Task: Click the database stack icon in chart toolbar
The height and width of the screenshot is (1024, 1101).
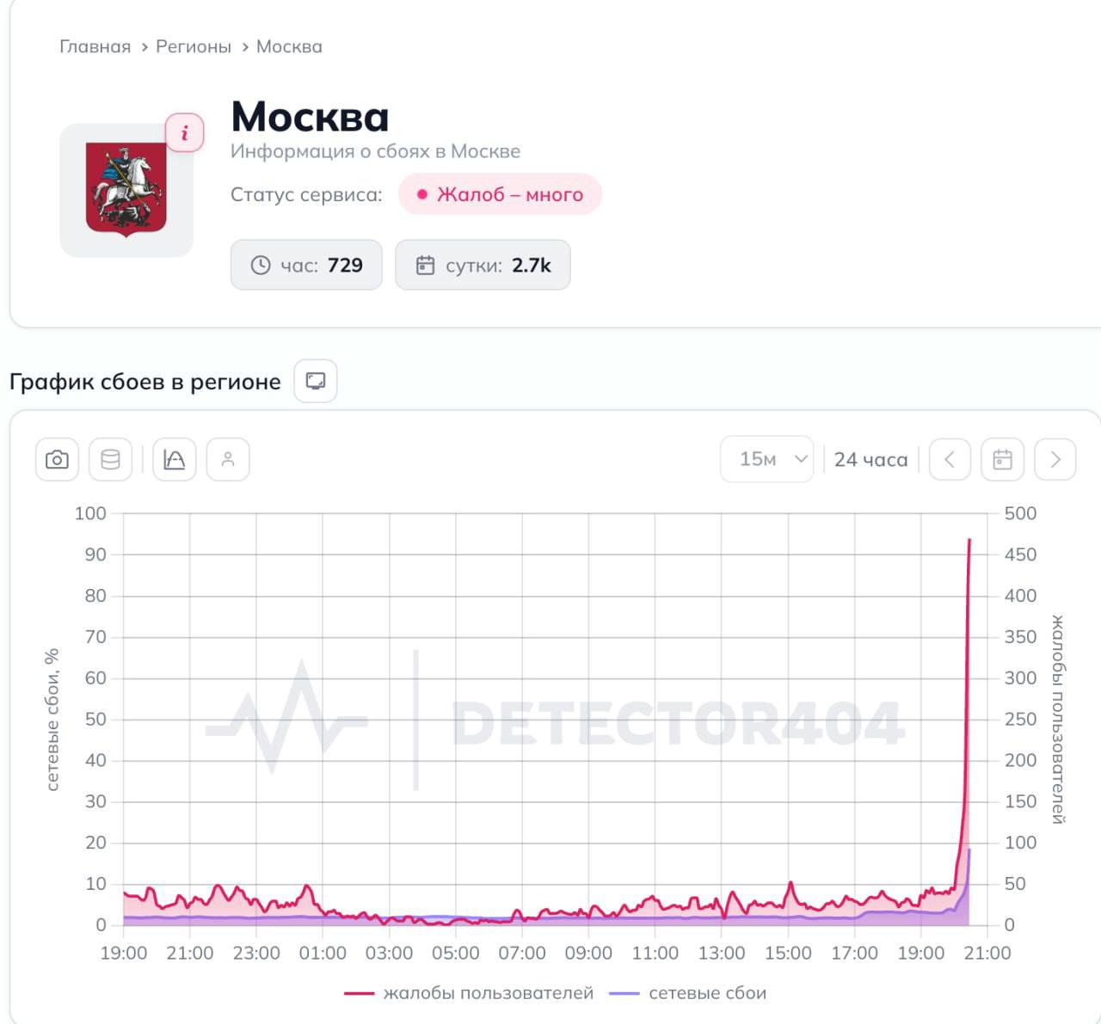Action: click(x=110, y=459)
